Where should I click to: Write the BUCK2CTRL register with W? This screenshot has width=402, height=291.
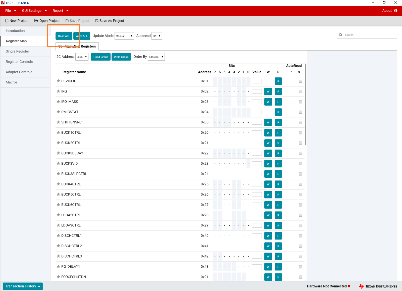(268, 143)
